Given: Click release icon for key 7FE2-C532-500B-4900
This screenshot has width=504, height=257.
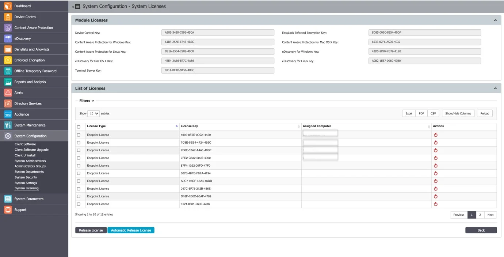Looking at the screenshot, I should pos(435,158).
